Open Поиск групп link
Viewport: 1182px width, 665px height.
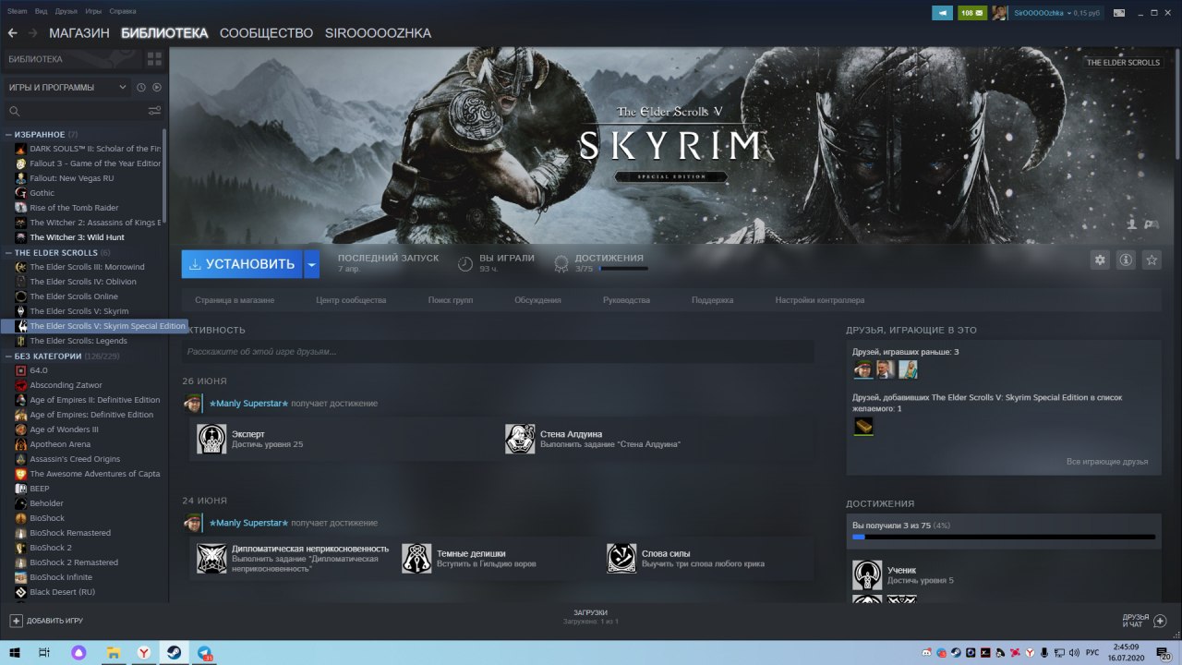pos(451,300)
